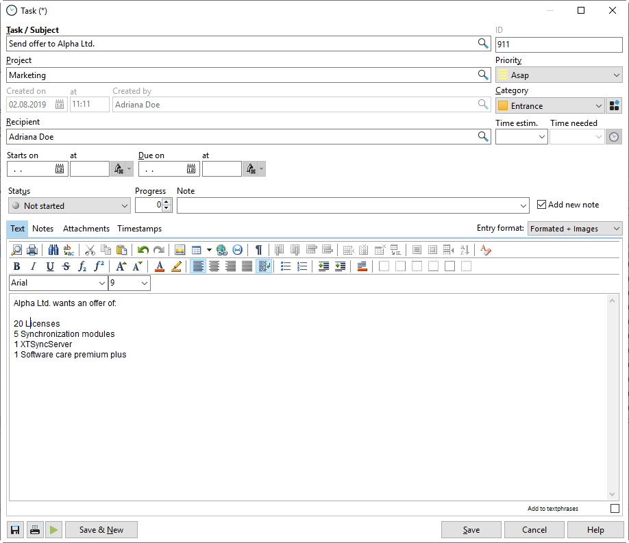Toggle bold text formatting
This screenshot has width=629, height=543.
tap(16, 266)
